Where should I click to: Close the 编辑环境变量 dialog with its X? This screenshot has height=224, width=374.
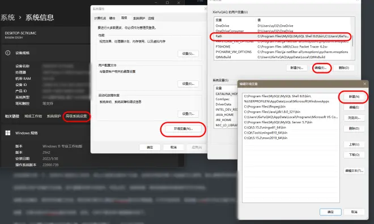click(x=364, y=84)
